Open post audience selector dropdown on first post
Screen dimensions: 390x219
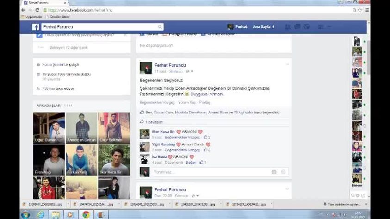190,71
